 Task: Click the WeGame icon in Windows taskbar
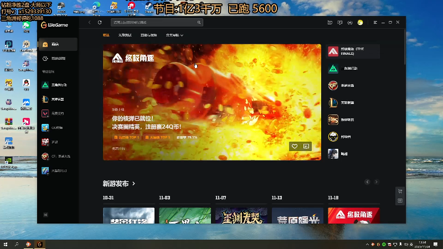39,244
